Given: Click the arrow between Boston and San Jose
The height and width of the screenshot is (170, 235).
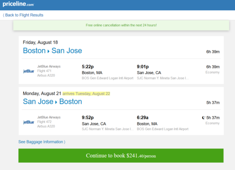Looking at the screenshot, I should tap(48, 51).
